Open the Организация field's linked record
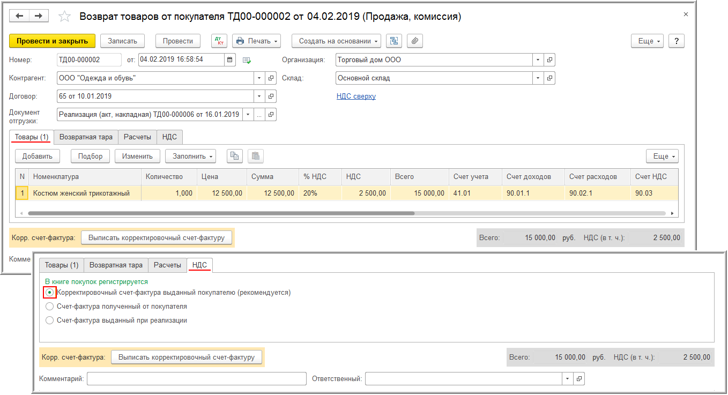 549,59
